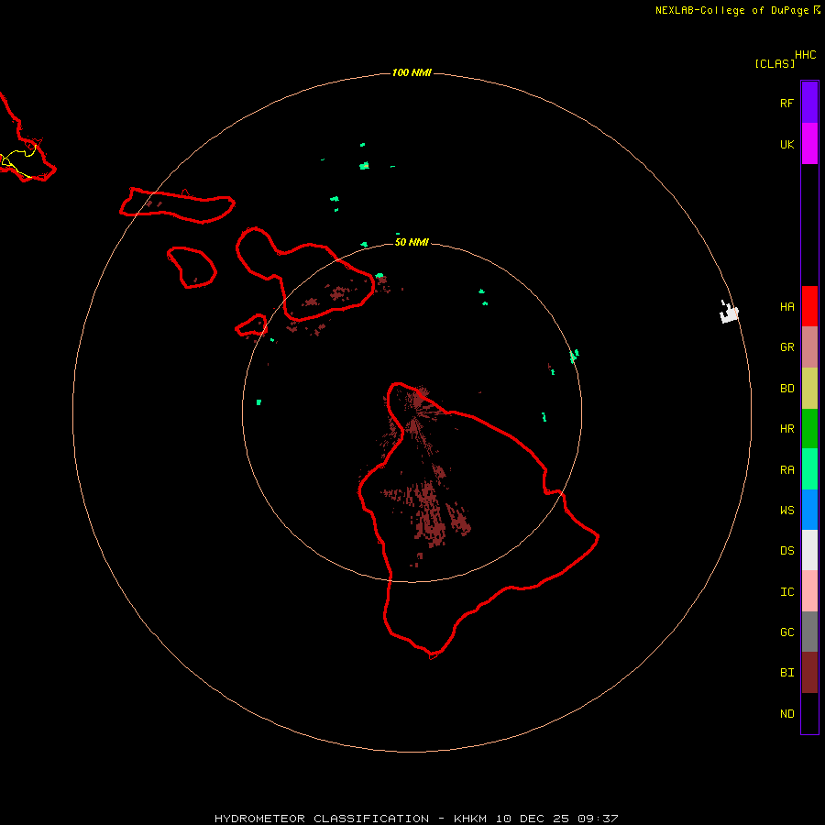Click the 'HYDROMETEOR CLASSIFICATION' title text

[322, 819]
